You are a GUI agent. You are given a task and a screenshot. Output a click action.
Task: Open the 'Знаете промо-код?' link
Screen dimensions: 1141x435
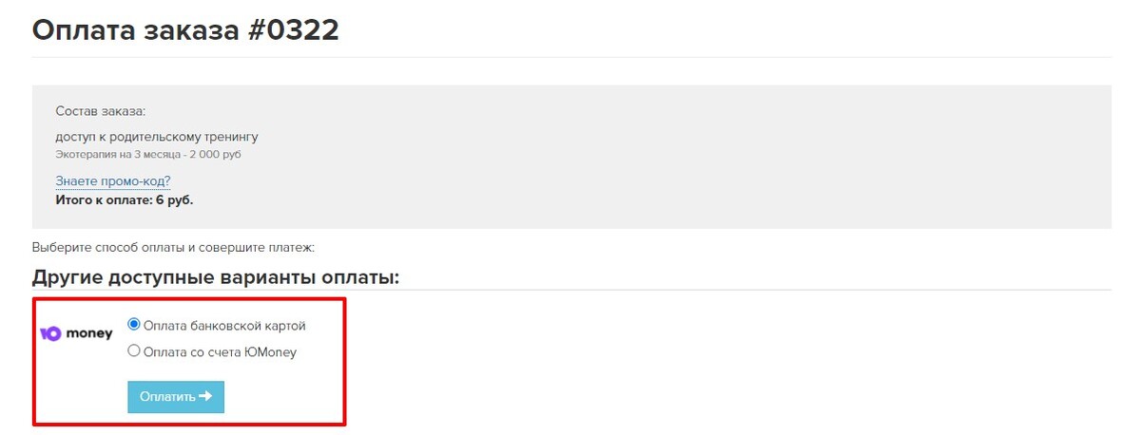coord(113,181)
